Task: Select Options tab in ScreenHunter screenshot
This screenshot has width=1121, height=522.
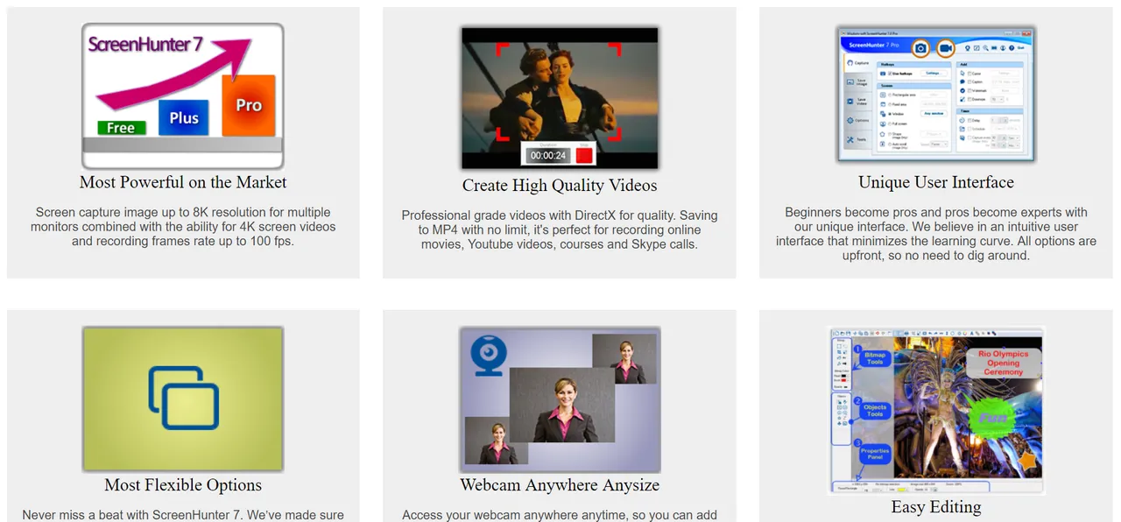Action: pos(857,120)
